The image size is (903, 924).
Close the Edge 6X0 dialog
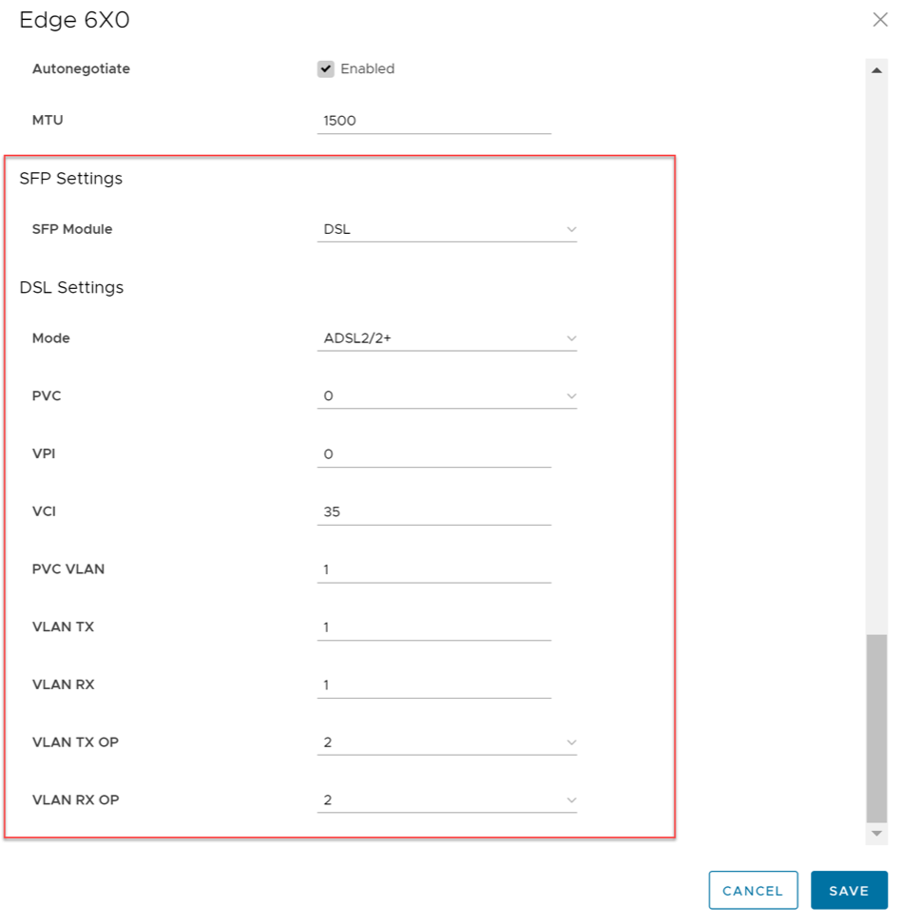coord(880,20)
